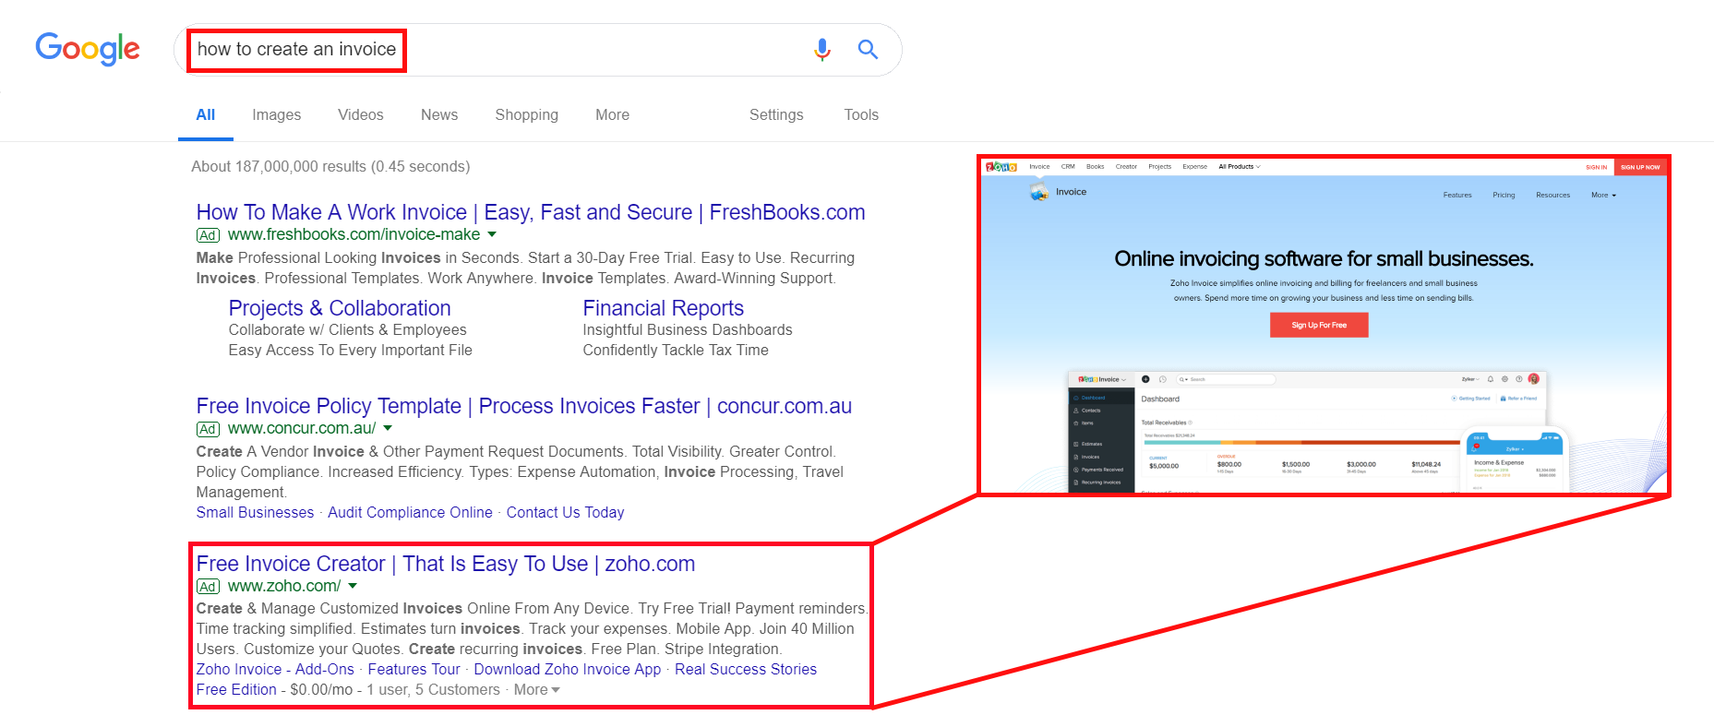Open search Tools
The height and width of the screenshot is (715, 1714).
(x=861, y=115)
